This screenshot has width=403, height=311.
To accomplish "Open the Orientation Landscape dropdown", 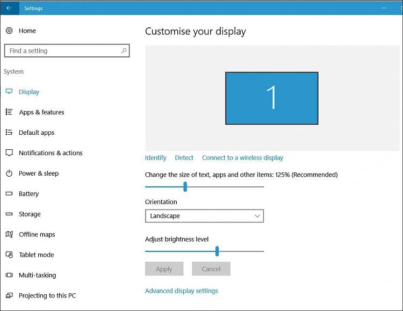I will (x=204, y=216).
